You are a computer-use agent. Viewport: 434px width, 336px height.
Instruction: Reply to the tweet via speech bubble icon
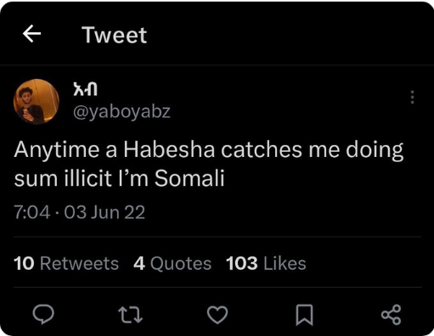point(43,314)
